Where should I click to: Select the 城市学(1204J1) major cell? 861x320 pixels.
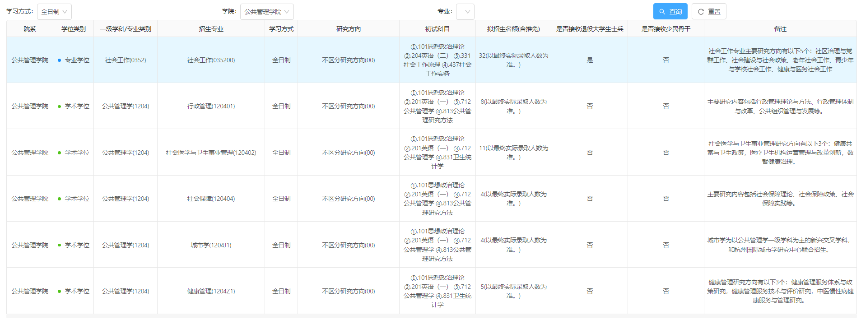211,245
